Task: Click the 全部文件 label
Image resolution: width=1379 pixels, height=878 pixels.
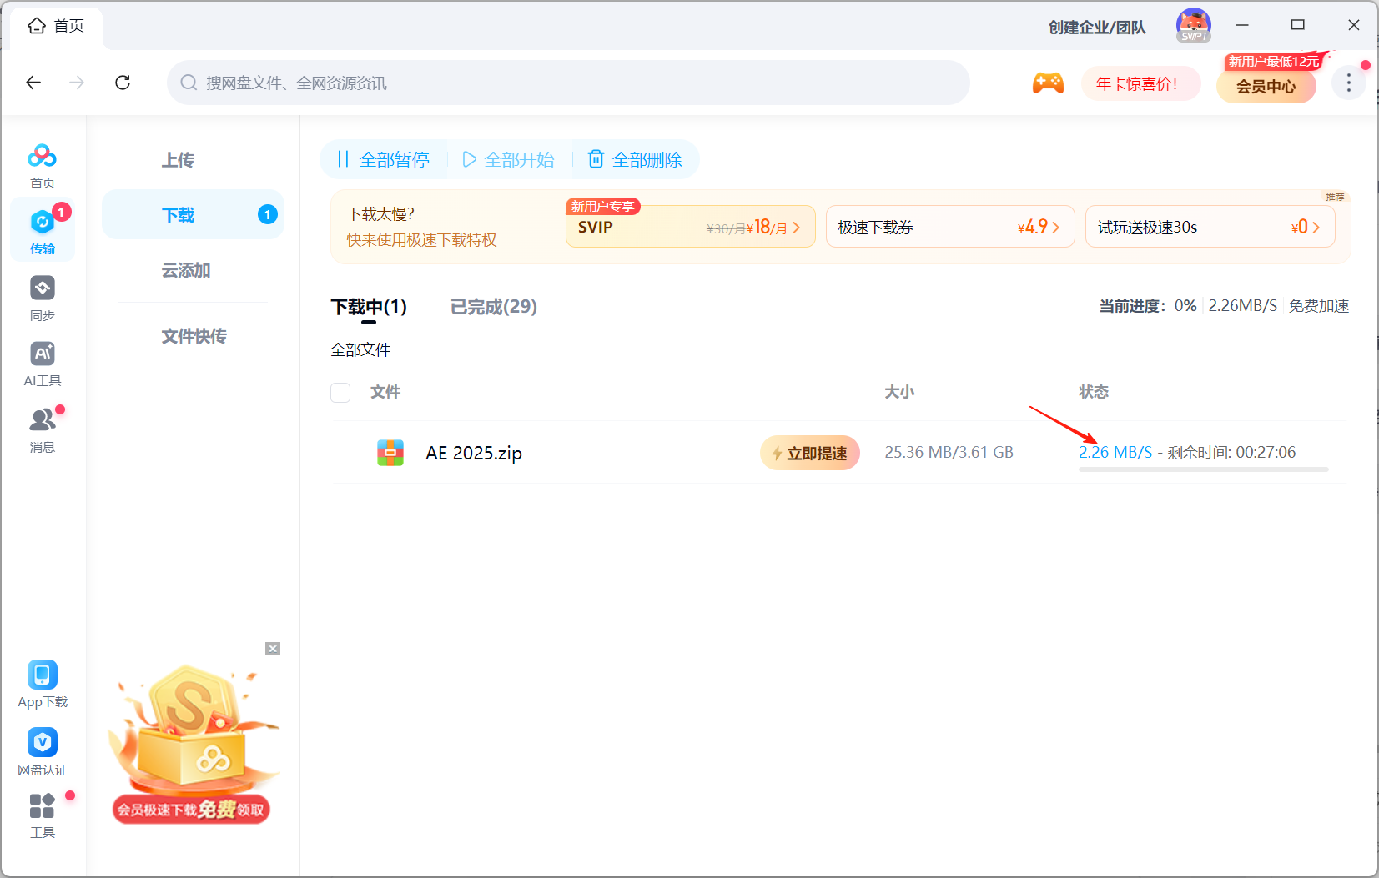Action: pos(360,349)
